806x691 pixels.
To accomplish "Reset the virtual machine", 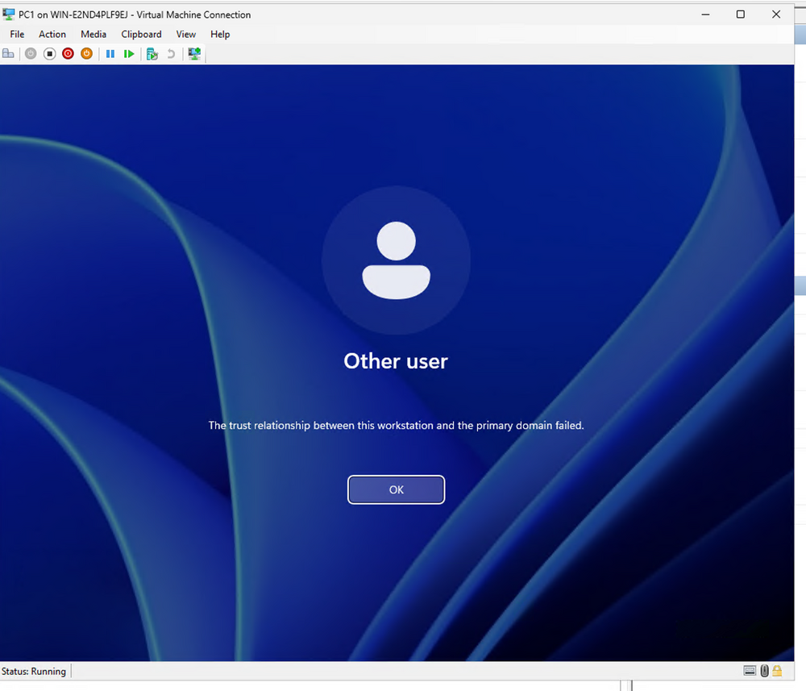I will pos(129,53).
